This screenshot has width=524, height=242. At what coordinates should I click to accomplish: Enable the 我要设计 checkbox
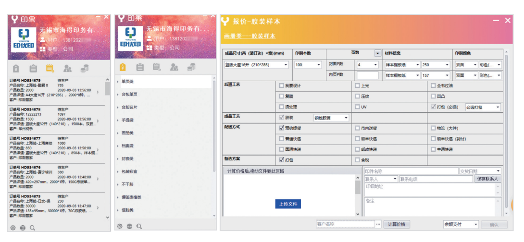tap(281, 85)
